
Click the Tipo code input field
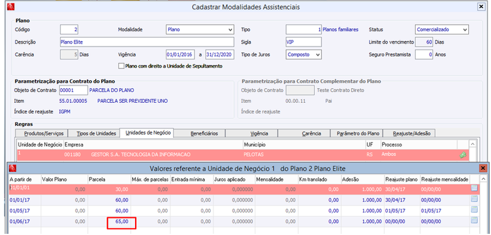click(303, 29)
